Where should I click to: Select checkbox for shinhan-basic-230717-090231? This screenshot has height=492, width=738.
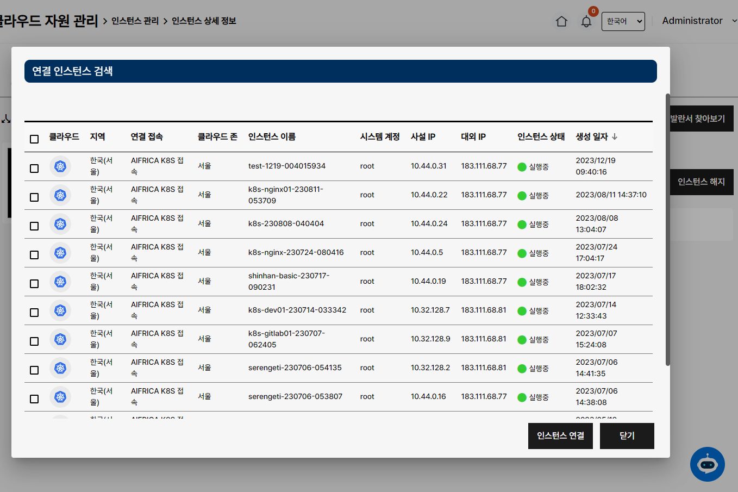[x=34, y=284]
